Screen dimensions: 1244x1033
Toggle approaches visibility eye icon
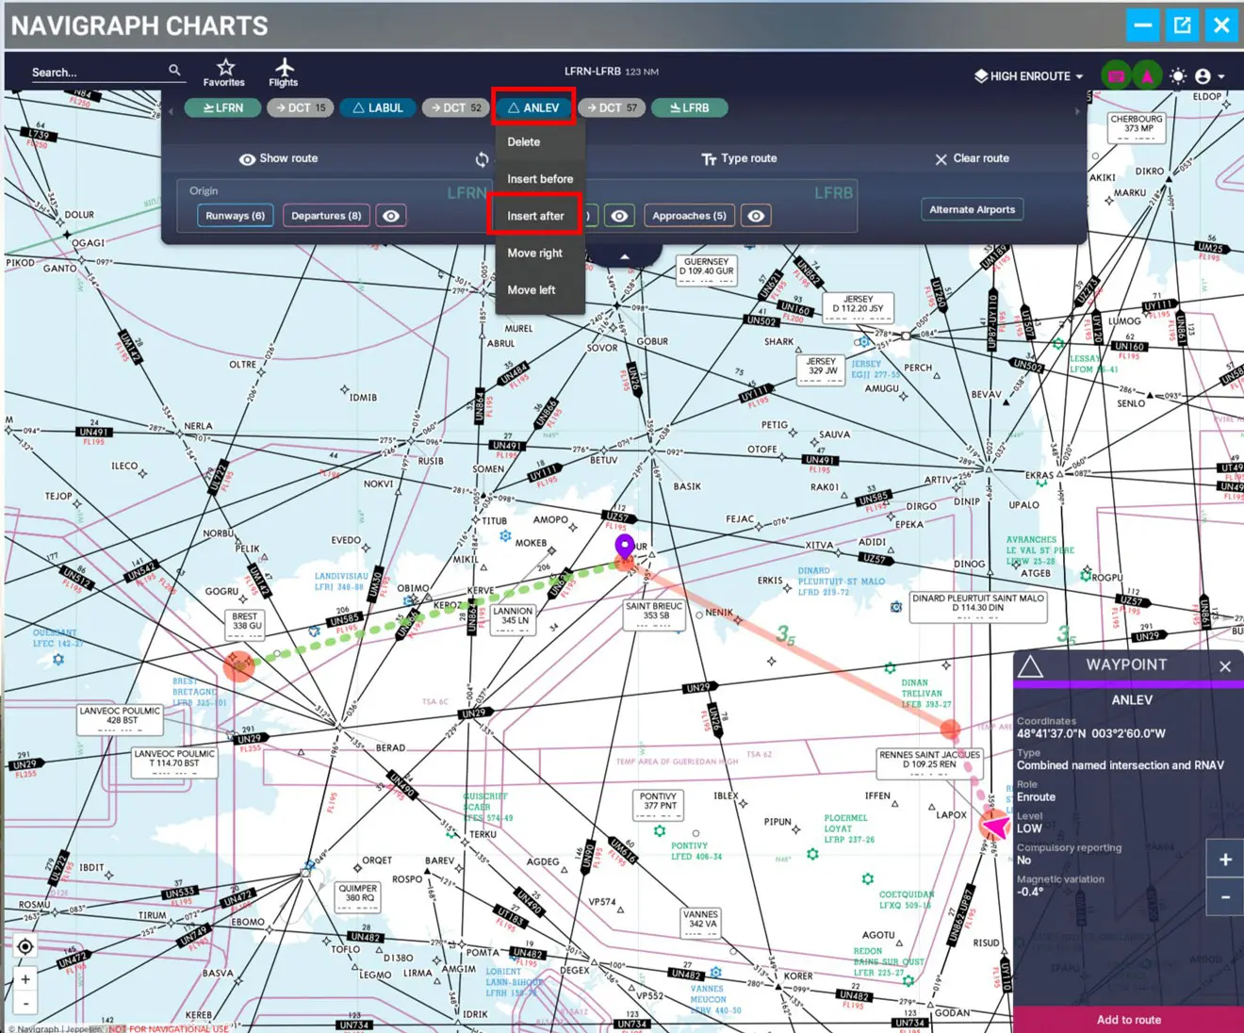(756, 216)
